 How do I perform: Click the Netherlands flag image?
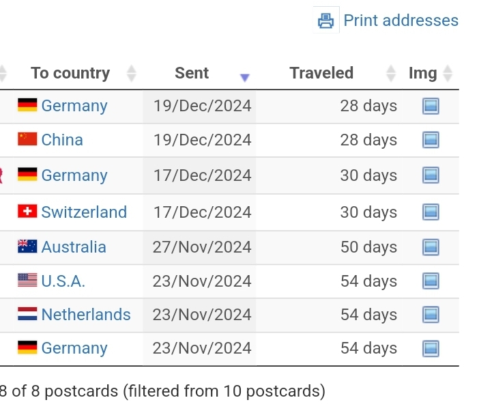click(27, 314)
